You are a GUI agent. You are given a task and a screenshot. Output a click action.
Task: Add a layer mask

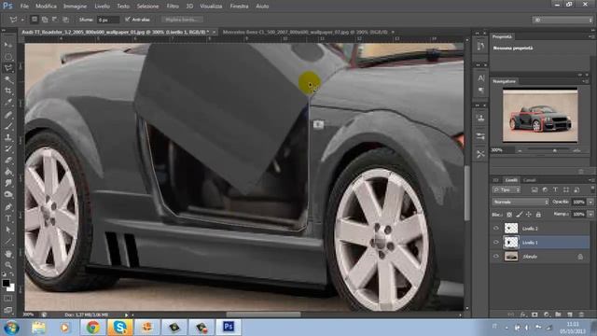click(x=535, y=315)
